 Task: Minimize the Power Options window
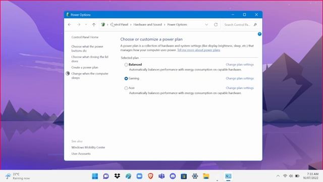(233, 15)
